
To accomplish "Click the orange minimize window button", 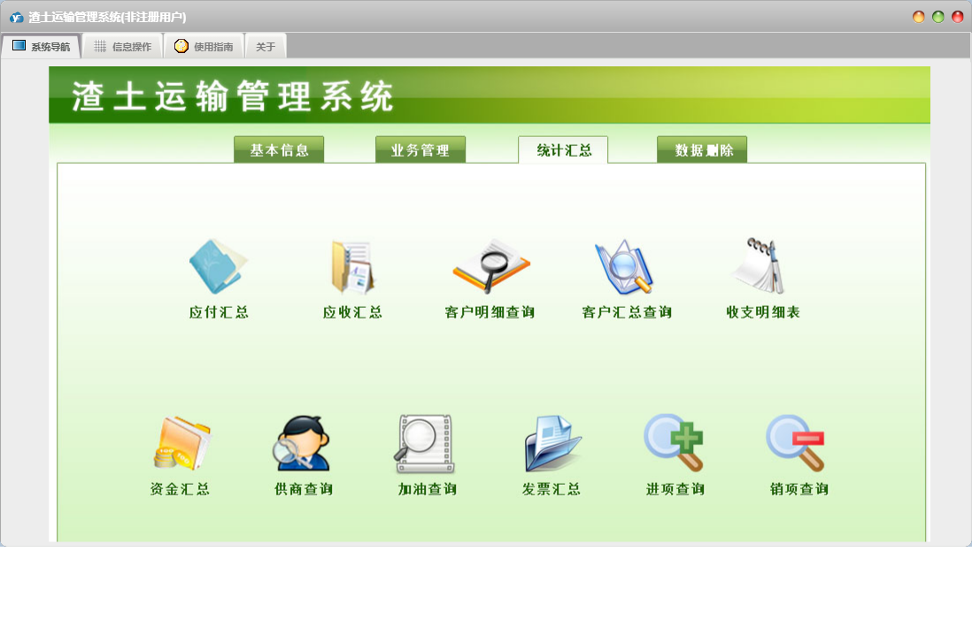I will tap(919, 17).
